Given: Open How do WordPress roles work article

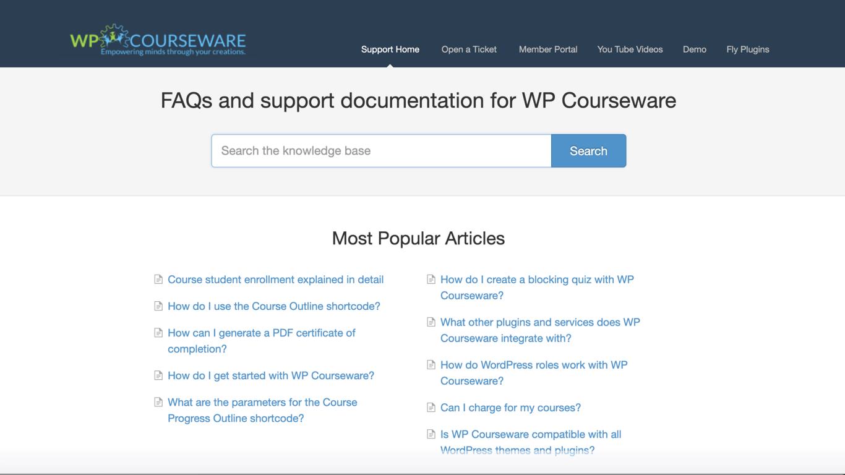Looking at the screenshot, I should click(534, 373).
